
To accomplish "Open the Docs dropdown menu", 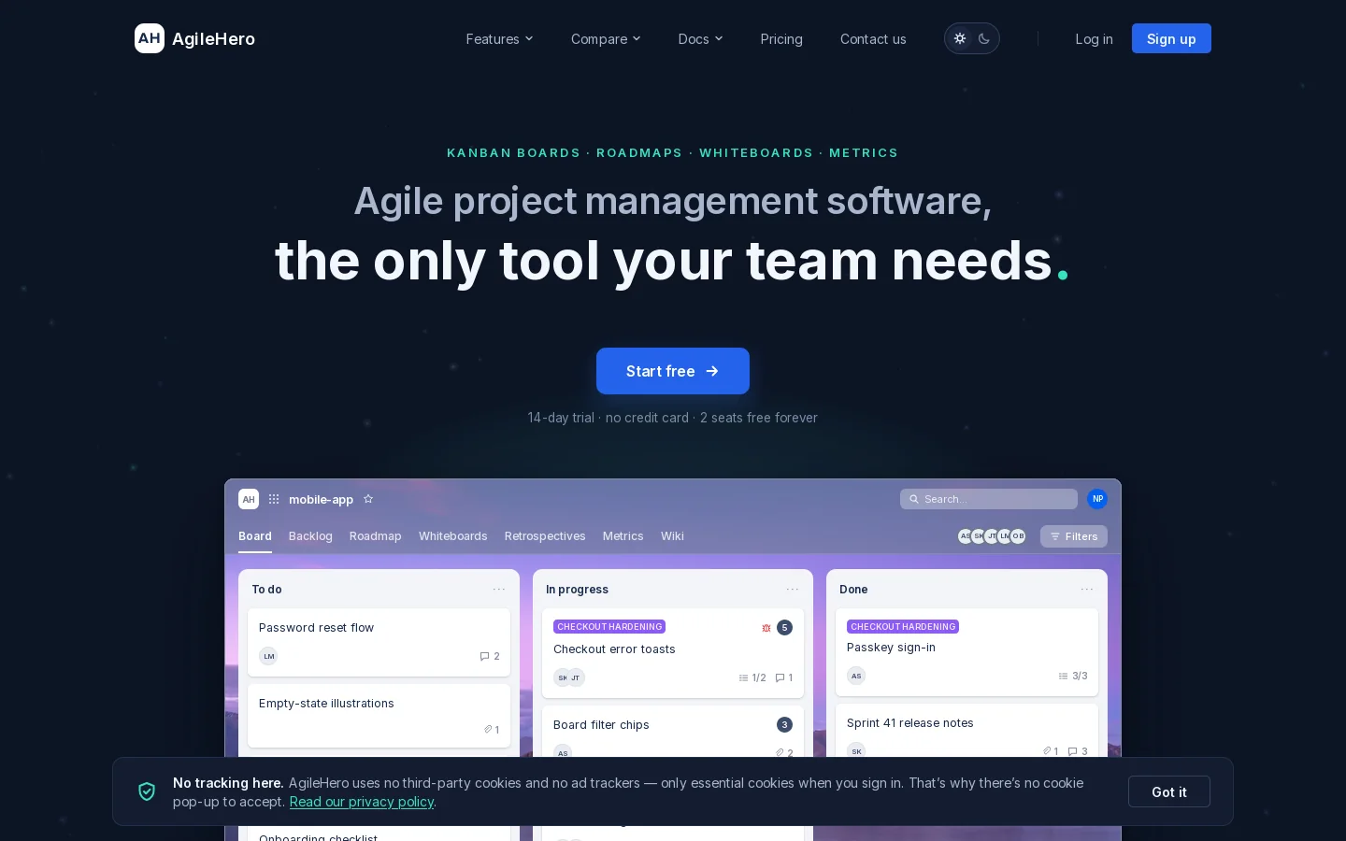I will click(x=700, y=38).
